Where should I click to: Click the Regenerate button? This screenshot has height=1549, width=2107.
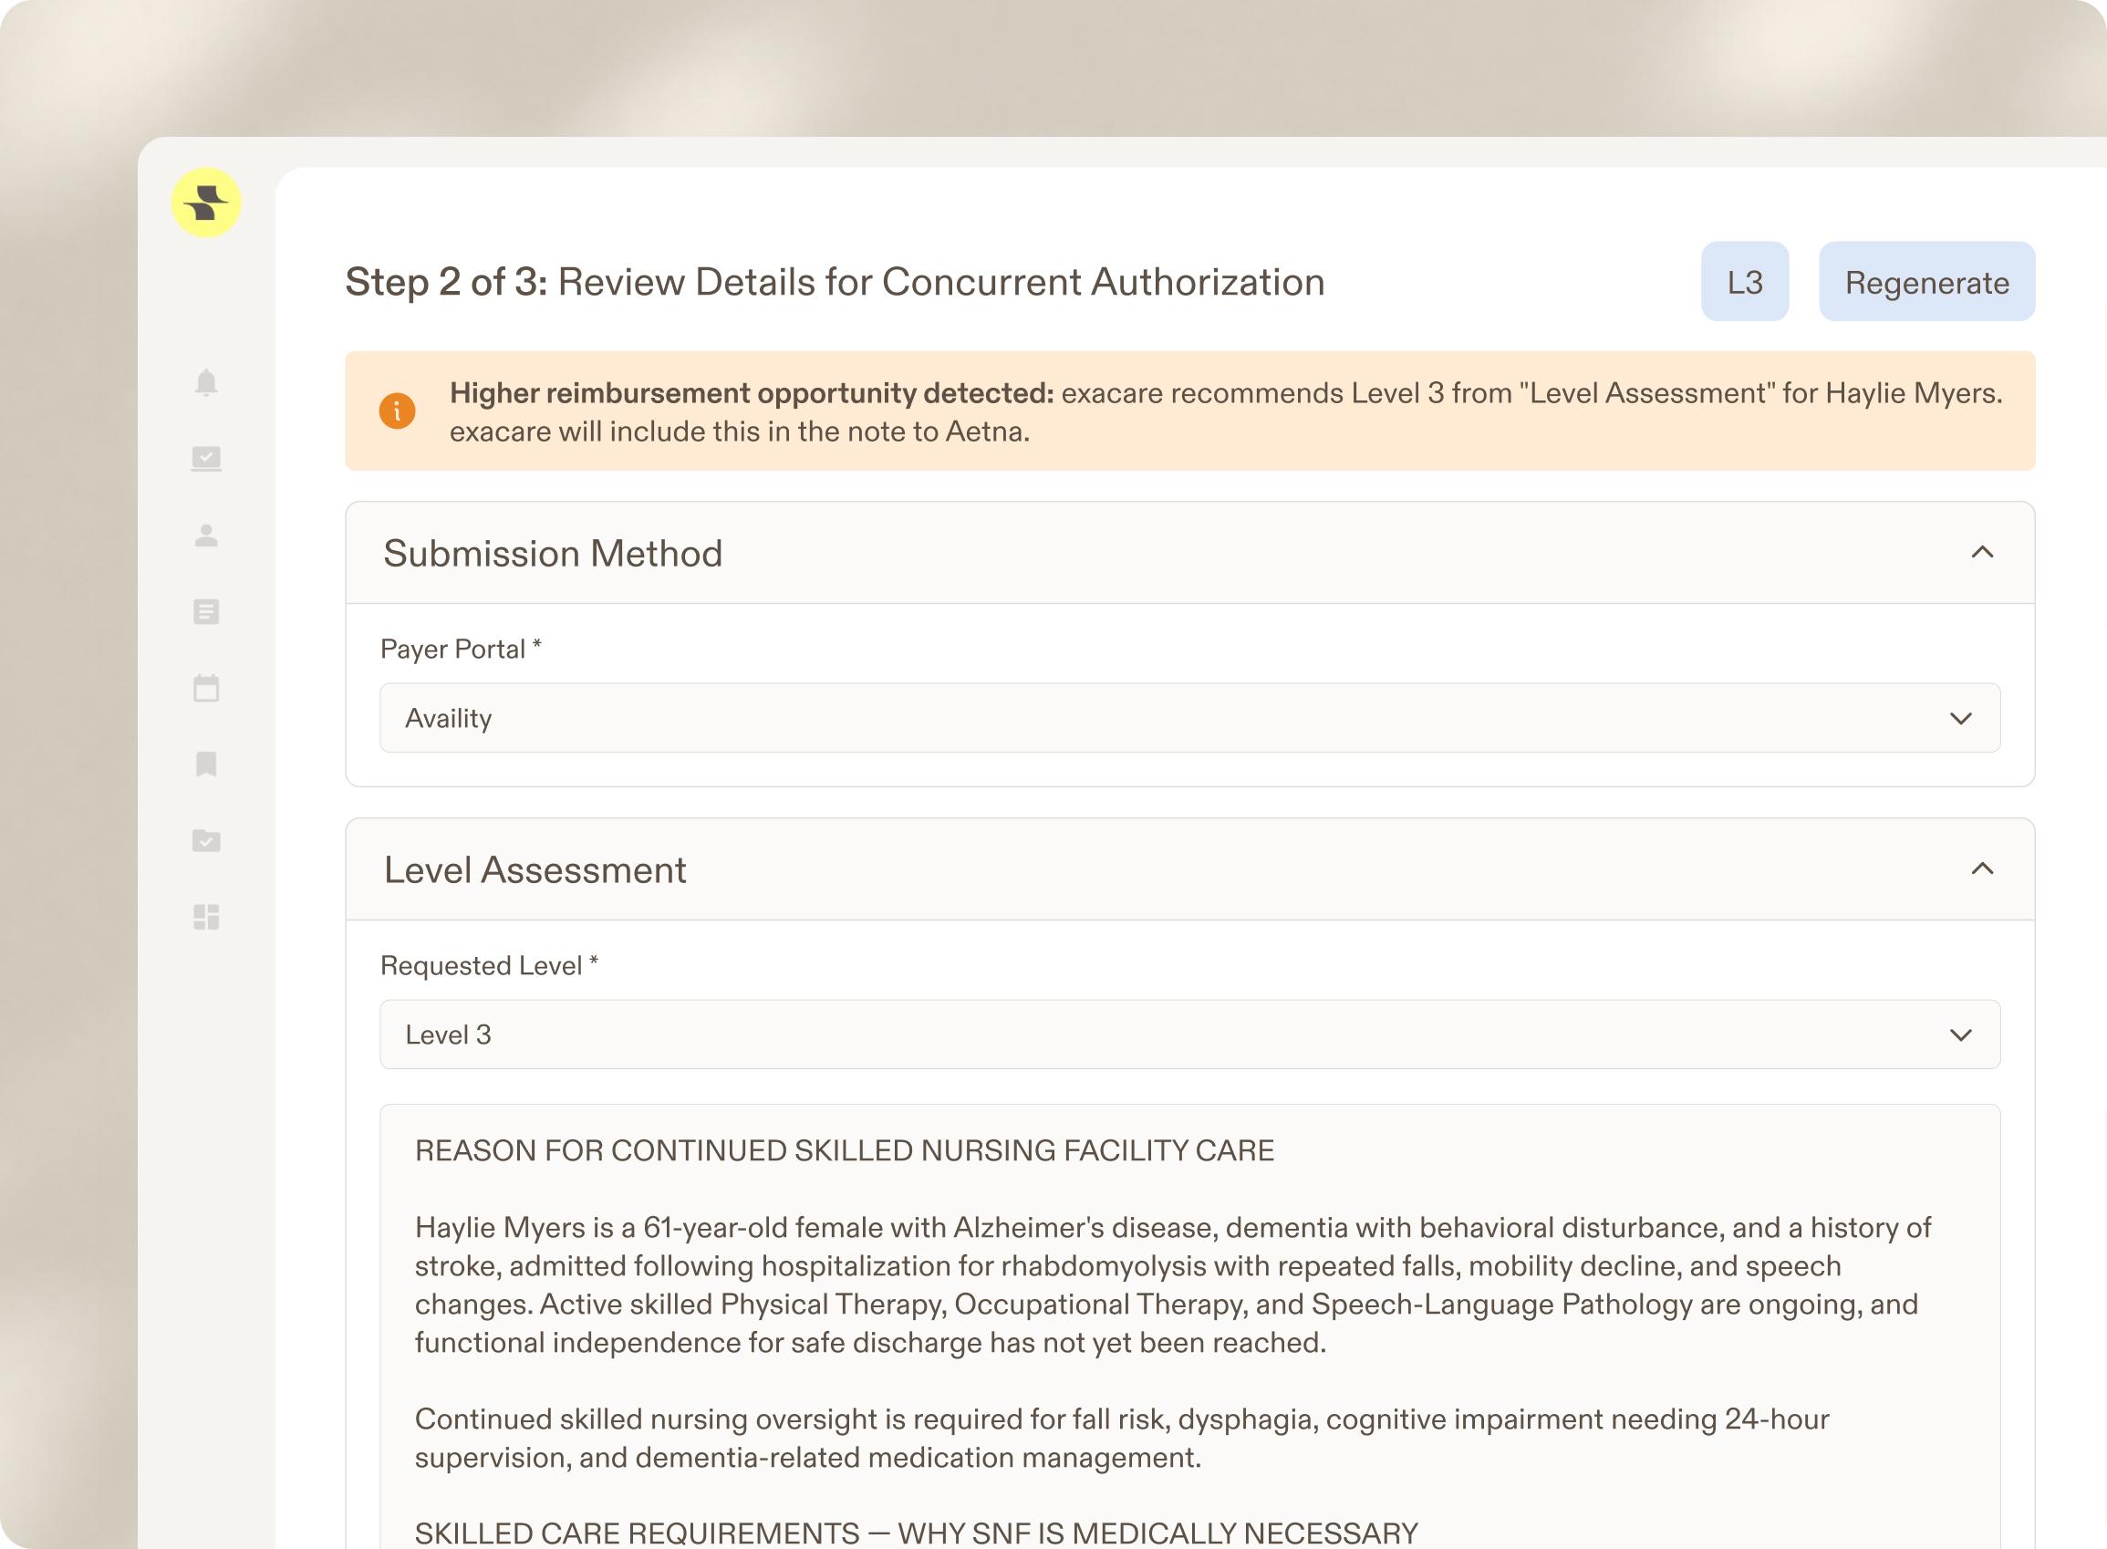[x=1927, y=281]
